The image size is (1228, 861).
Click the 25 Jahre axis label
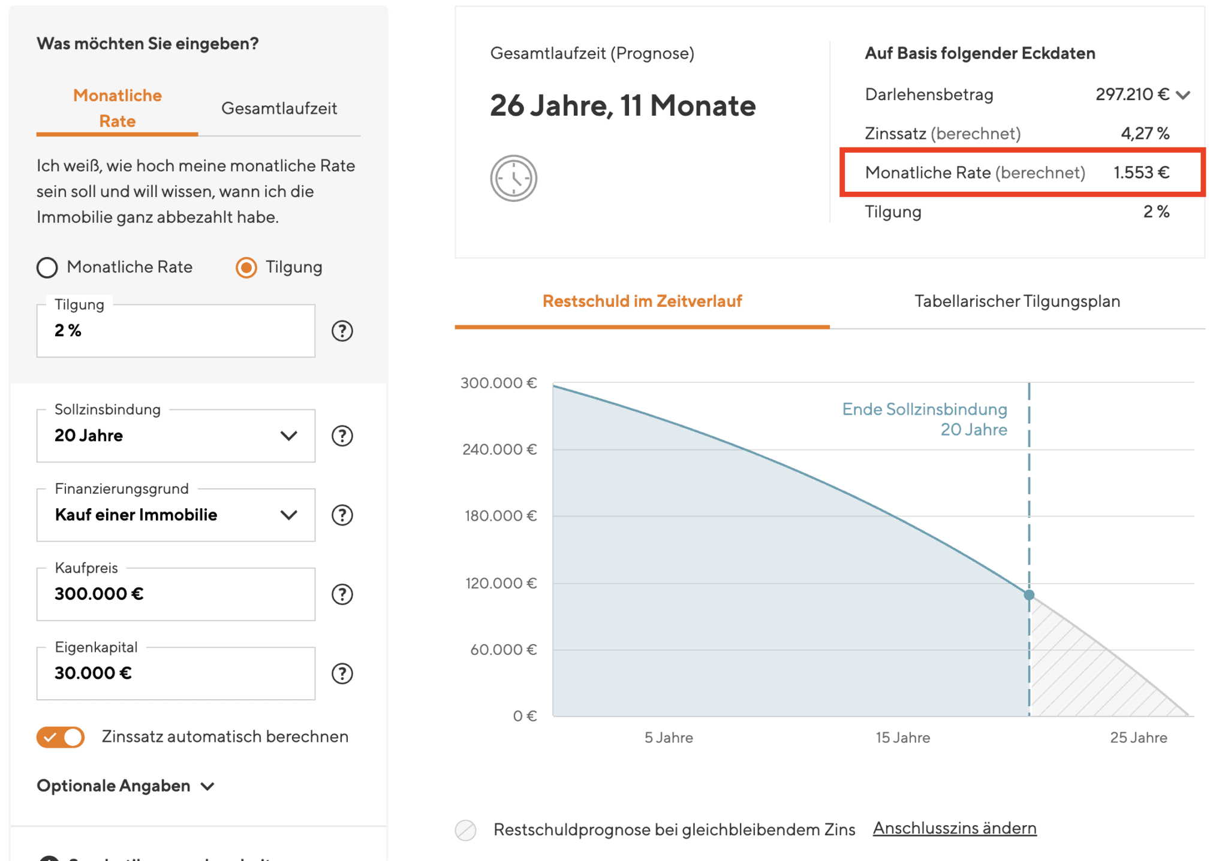pyautogui.click(x=1138, y=738)
